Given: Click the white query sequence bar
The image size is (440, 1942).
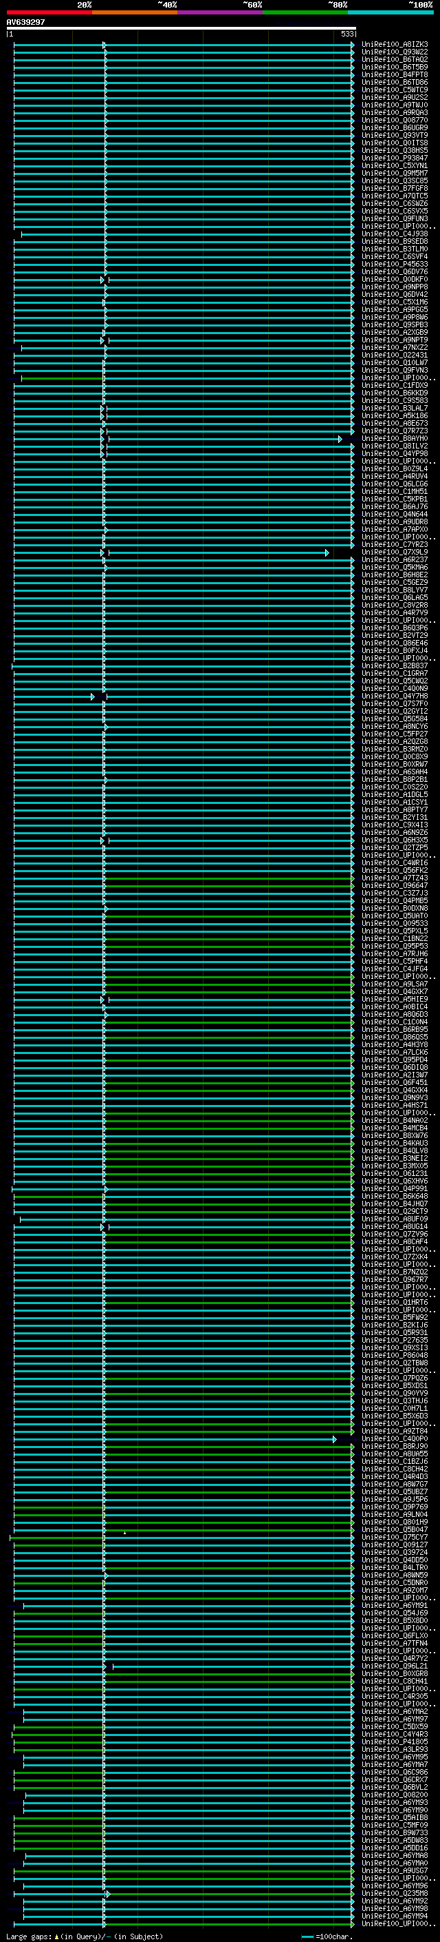Looking at the screenshot, I should [181, 28].
